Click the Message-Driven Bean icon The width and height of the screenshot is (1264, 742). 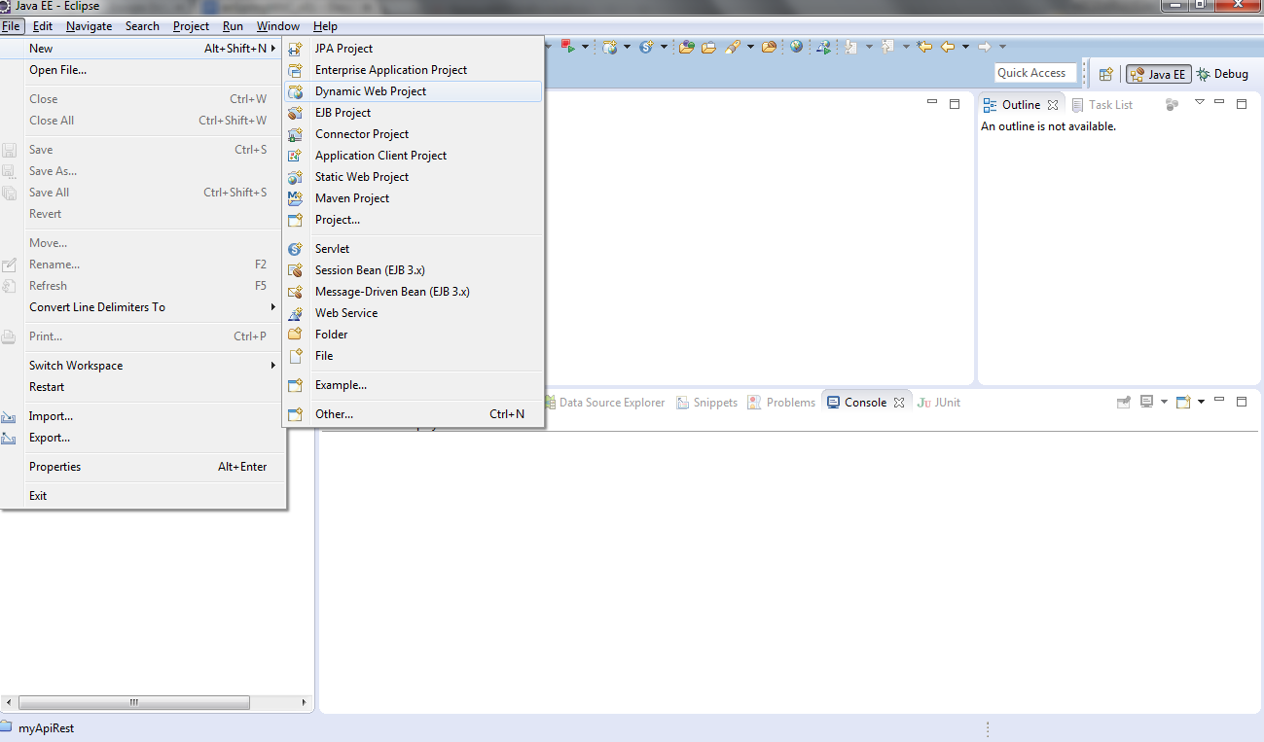click(296, 292)
